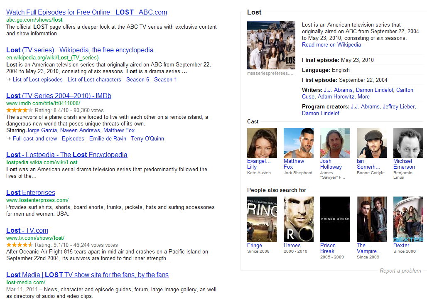Click the Report a problem link
The width and height of the screenshot is (427, 305).
coord(400,271)
